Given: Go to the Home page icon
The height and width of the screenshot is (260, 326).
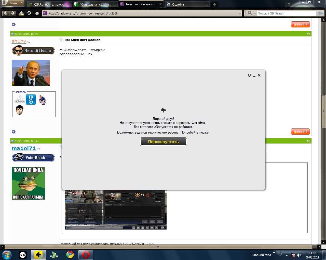Looking at the screenshot, I should pos(37,13).
